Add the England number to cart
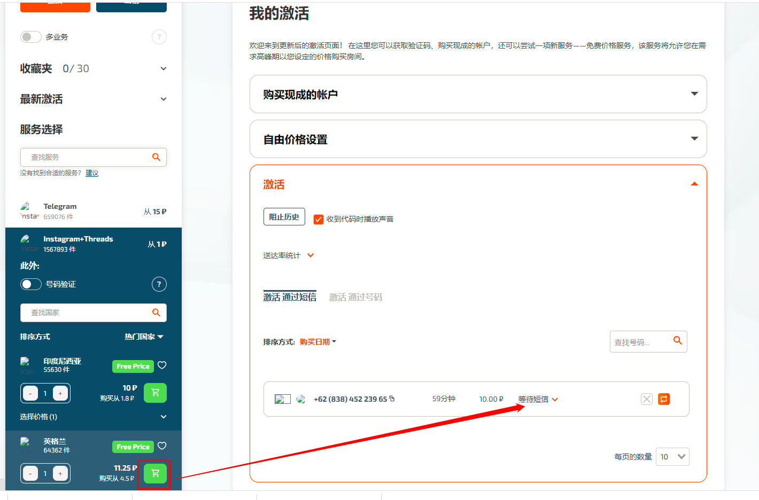This screenshot has height=500, width=759. pyautogui.click(x=154, y=473)
